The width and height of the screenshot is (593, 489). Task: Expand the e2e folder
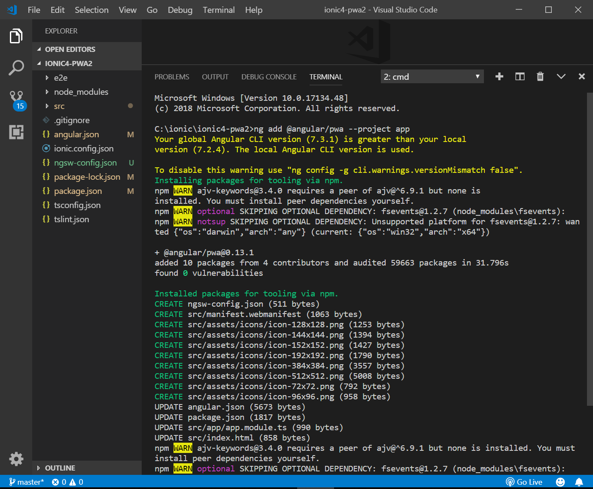[x=87, y=78]
